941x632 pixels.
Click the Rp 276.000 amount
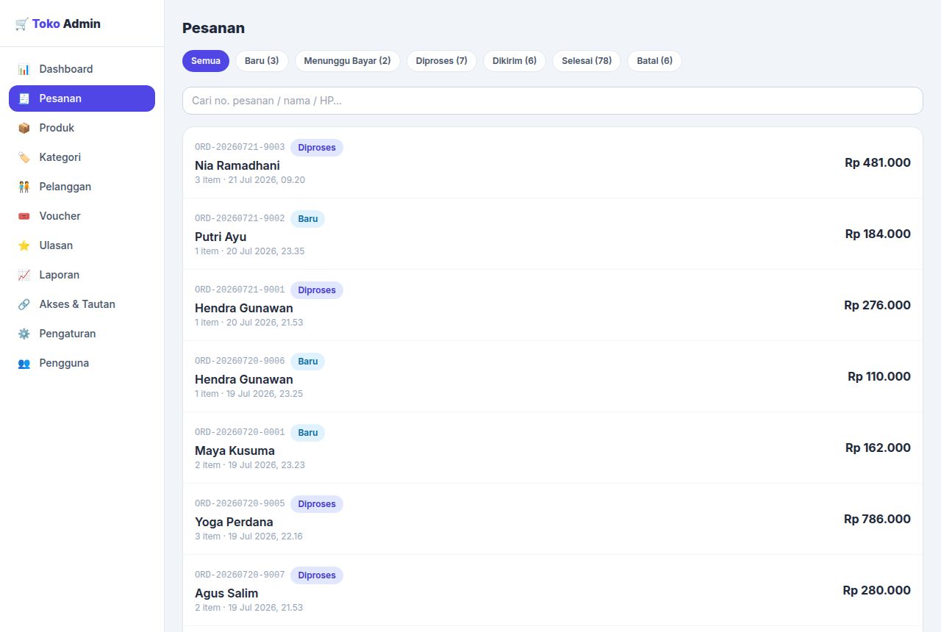[877, 305]
